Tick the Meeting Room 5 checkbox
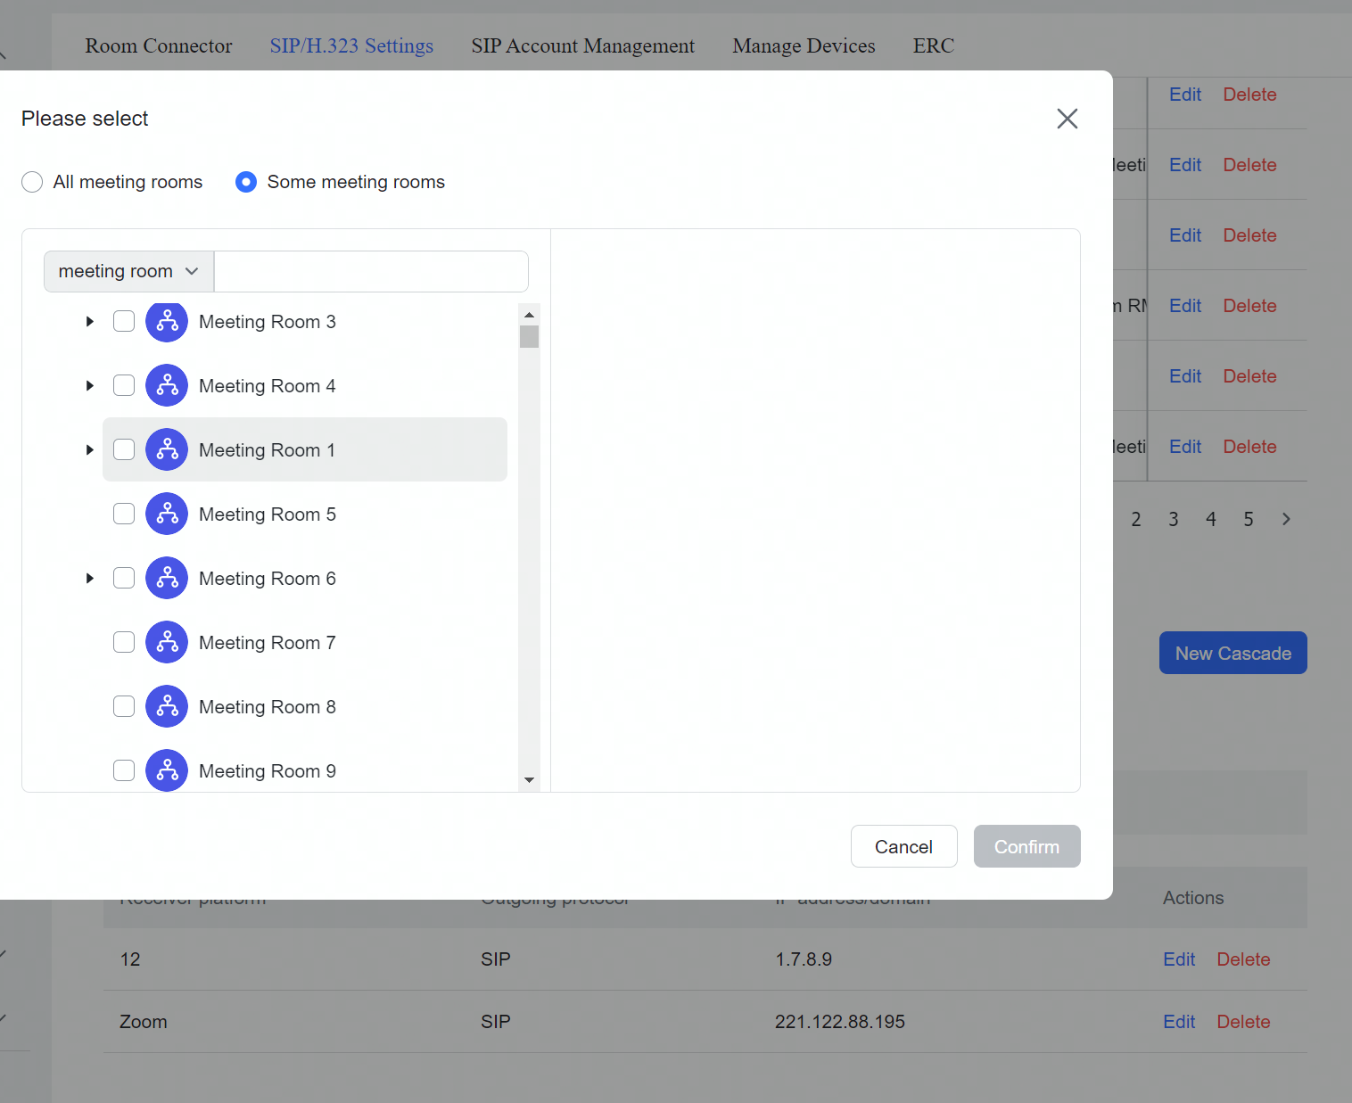The width and height of the screenshot is (1352, 1103). (x=124, y=514)
